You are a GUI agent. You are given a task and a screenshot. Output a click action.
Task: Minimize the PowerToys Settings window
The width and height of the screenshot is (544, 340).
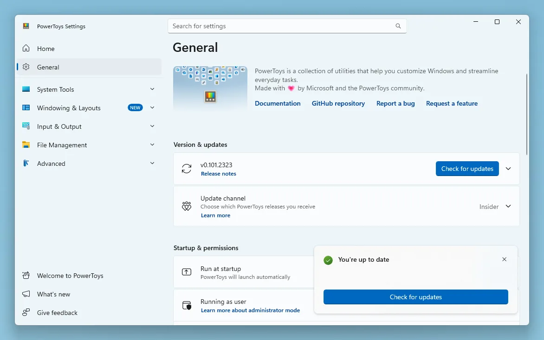point(476,22)
